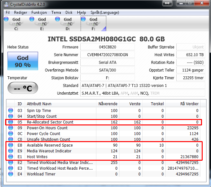
Task: Click the Rå Verdier column header
Action: 183,104
